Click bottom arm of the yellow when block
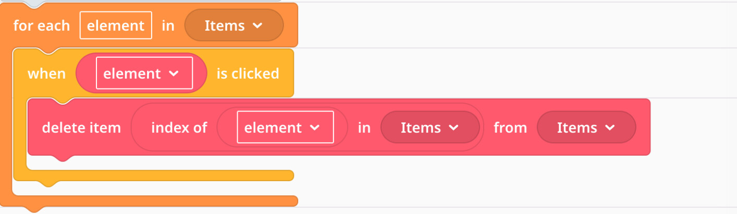This screenshot has width=737, height=214. [156, 175]
